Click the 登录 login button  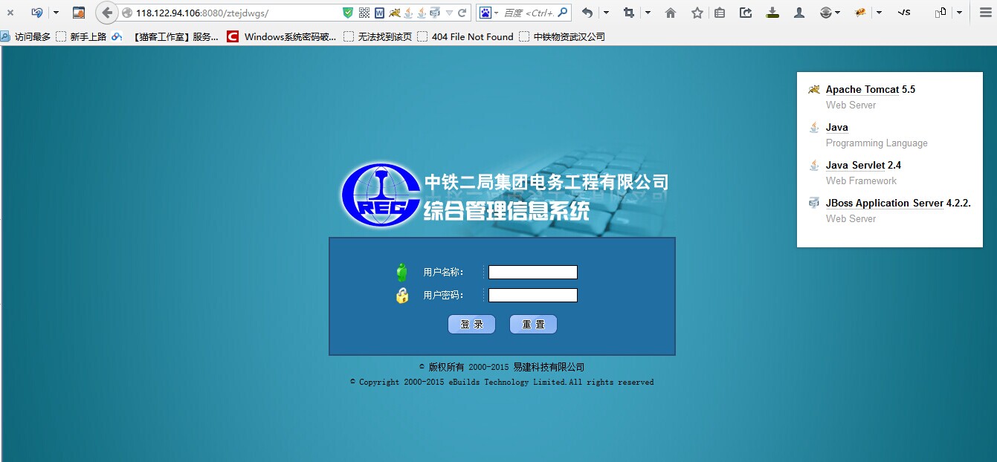471,325
